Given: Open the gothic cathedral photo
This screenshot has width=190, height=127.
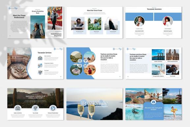Looking at the screenshot, I should point(173,55).
